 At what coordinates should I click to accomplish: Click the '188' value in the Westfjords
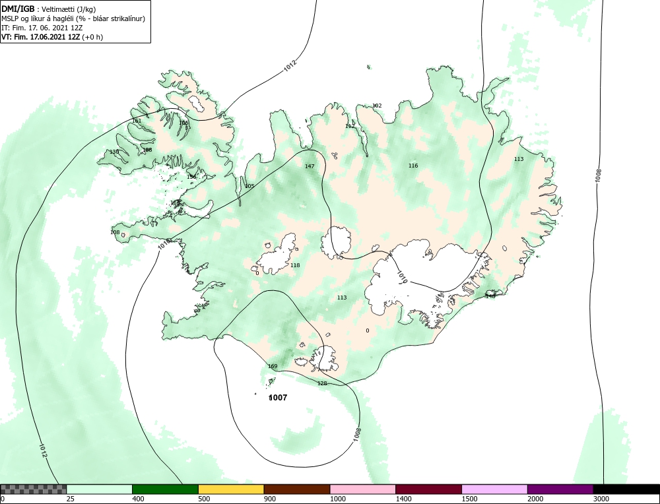click(147, 150)
